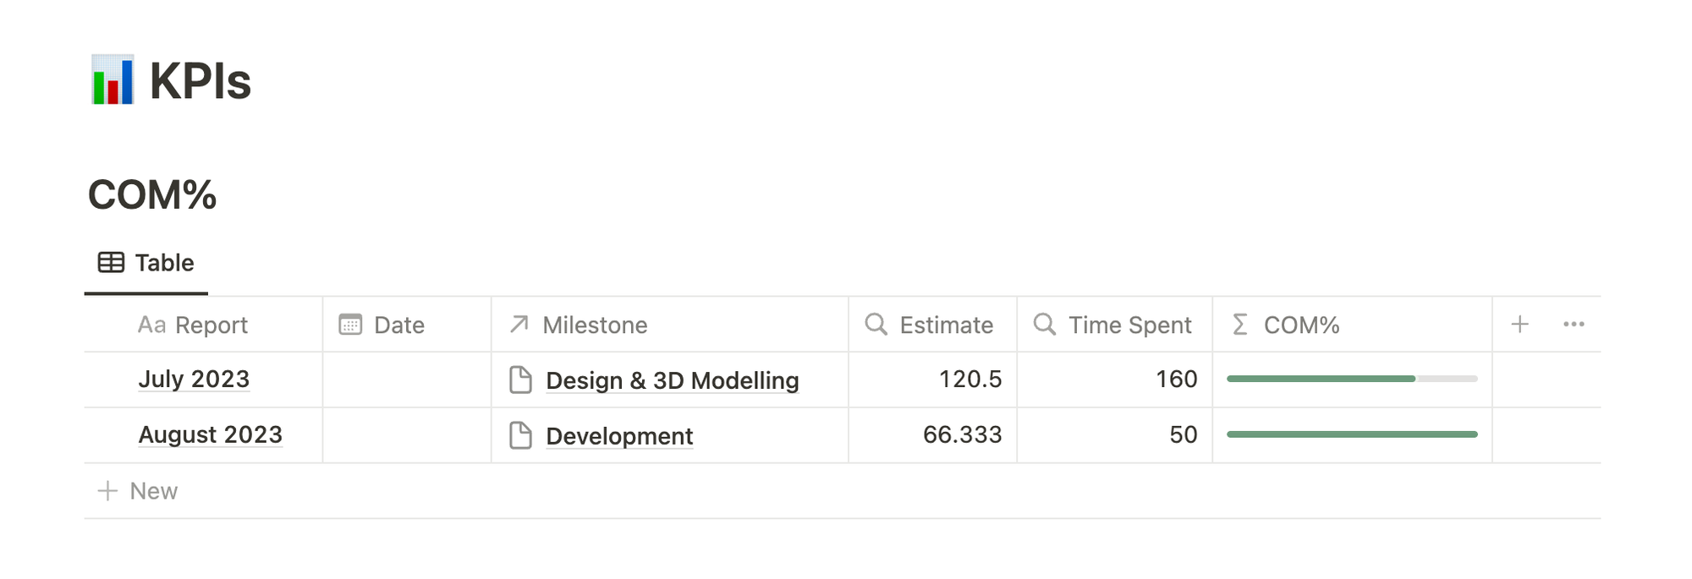Image resolution: width=1692 pixels, height=579 pixels.
Task: Open the Design & 3D Modelling milestone link
Action: point(673,381)
